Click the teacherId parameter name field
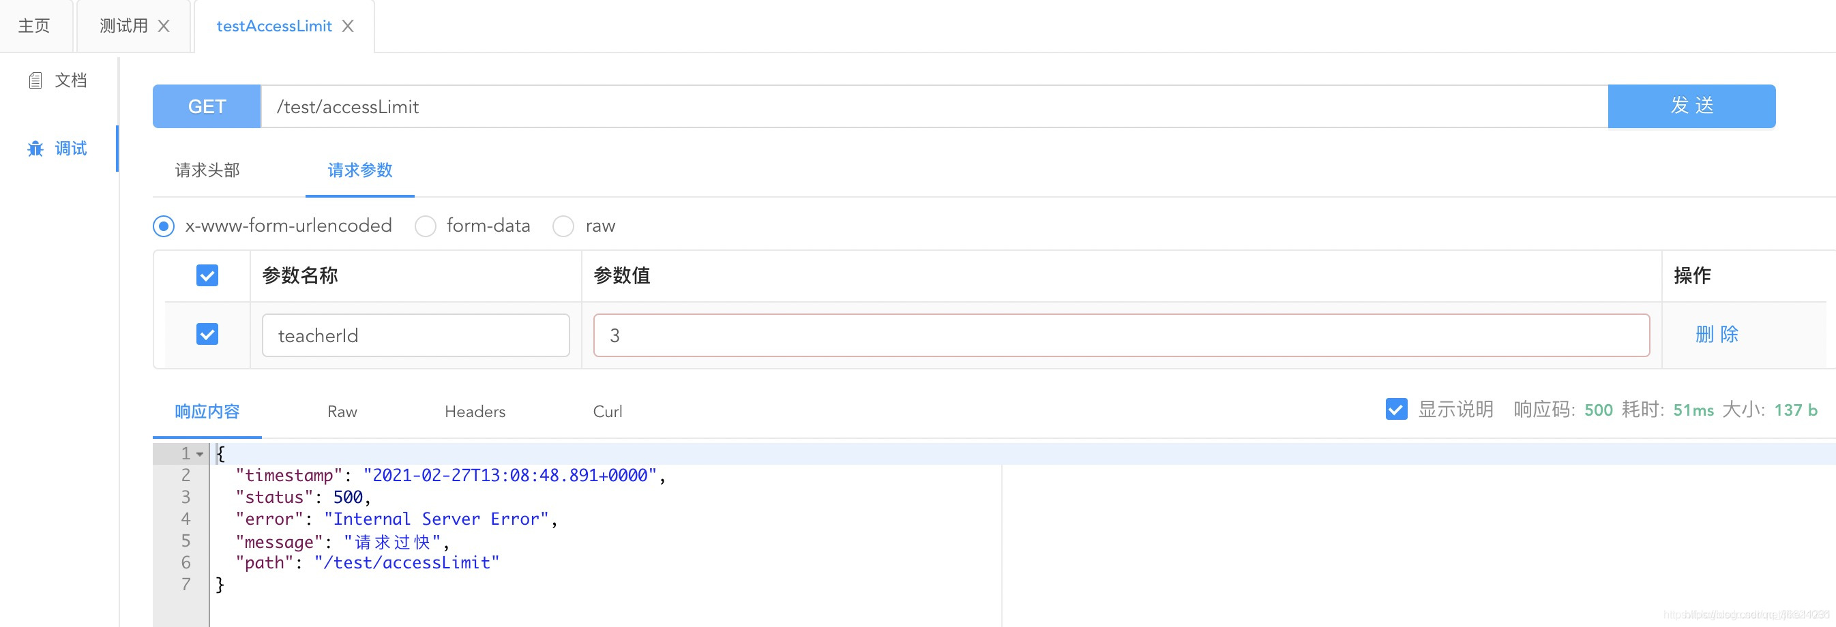The height and width of the screenshot is (627, 1836). 415,335
